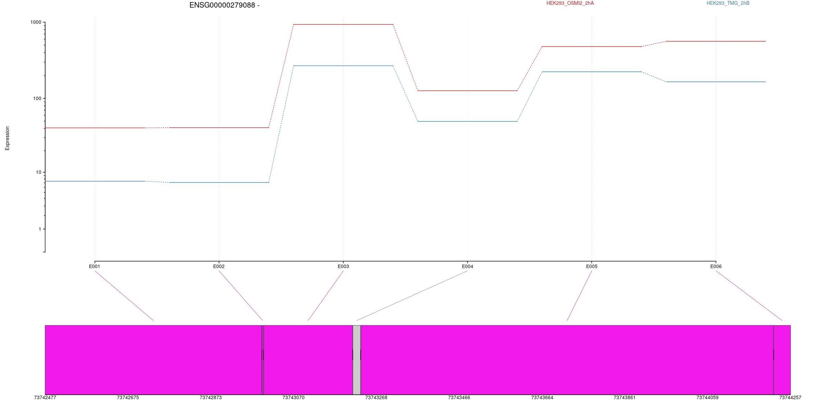Image resolution: width=828 pixels, height=414 pixels.
Task: Click the blue line segment at E005
Action: [x=592, y=72]
